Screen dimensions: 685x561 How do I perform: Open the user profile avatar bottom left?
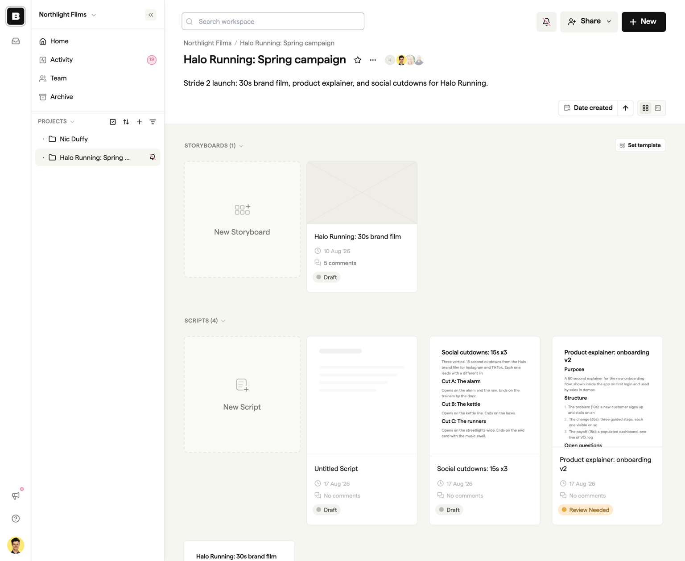click(x=16, y=545)
